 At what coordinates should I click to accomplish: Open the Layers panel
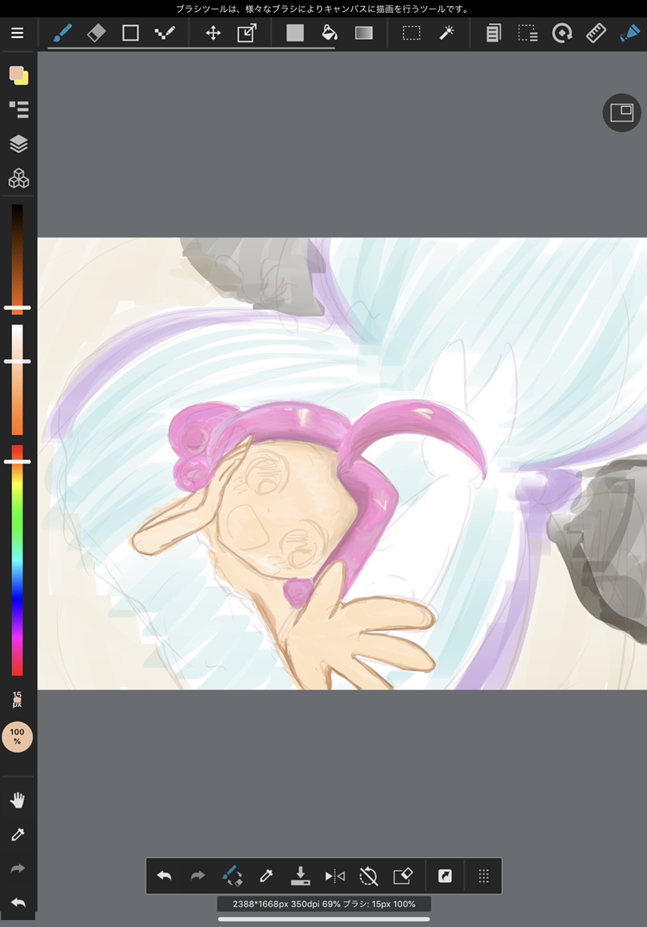coord(18,143)
